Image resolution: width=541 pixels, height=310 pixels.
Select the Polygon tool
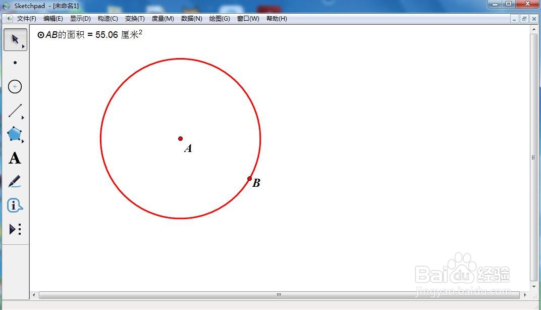click(x=15, y=134)
